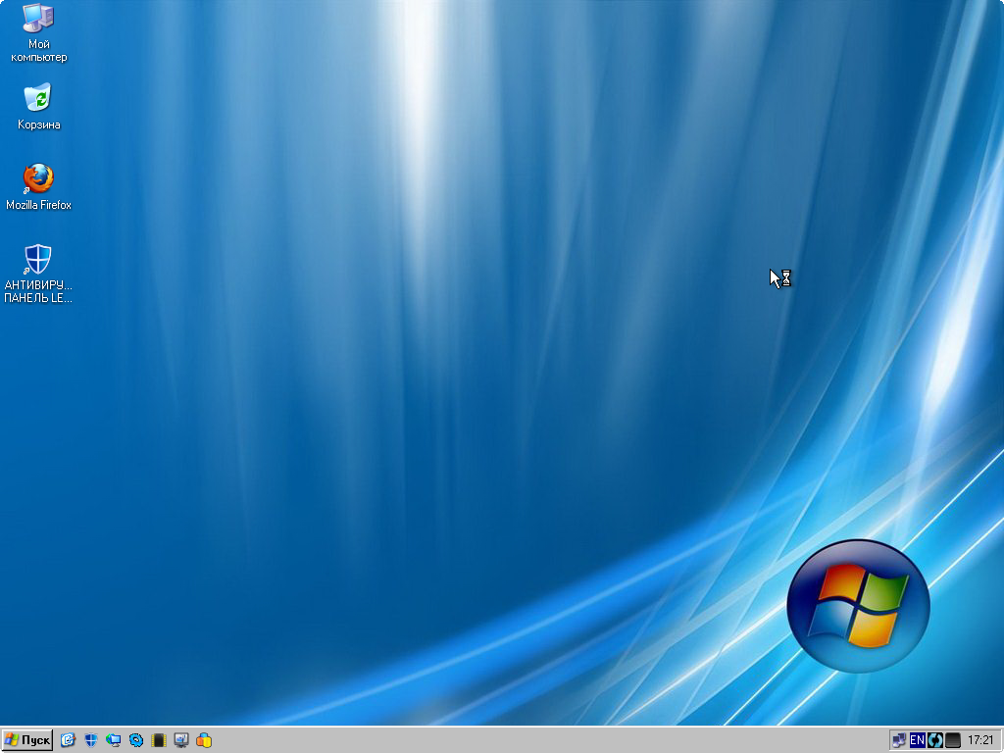1004x753 pixels.
Task: Click the colored cubes quick launch icon
Action: point(204,740)
